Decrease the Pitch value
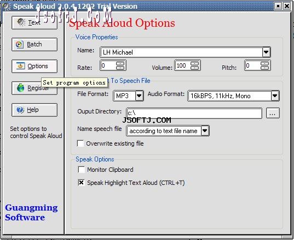 click(265, 68)
